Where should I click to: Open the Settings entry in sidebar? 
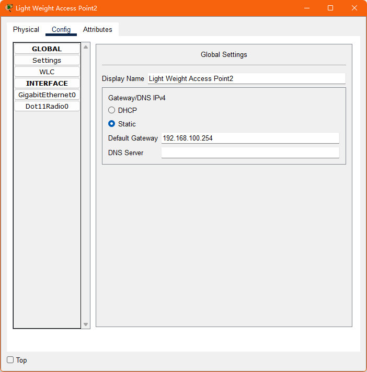pyautogui.click(x=47, y=60)
